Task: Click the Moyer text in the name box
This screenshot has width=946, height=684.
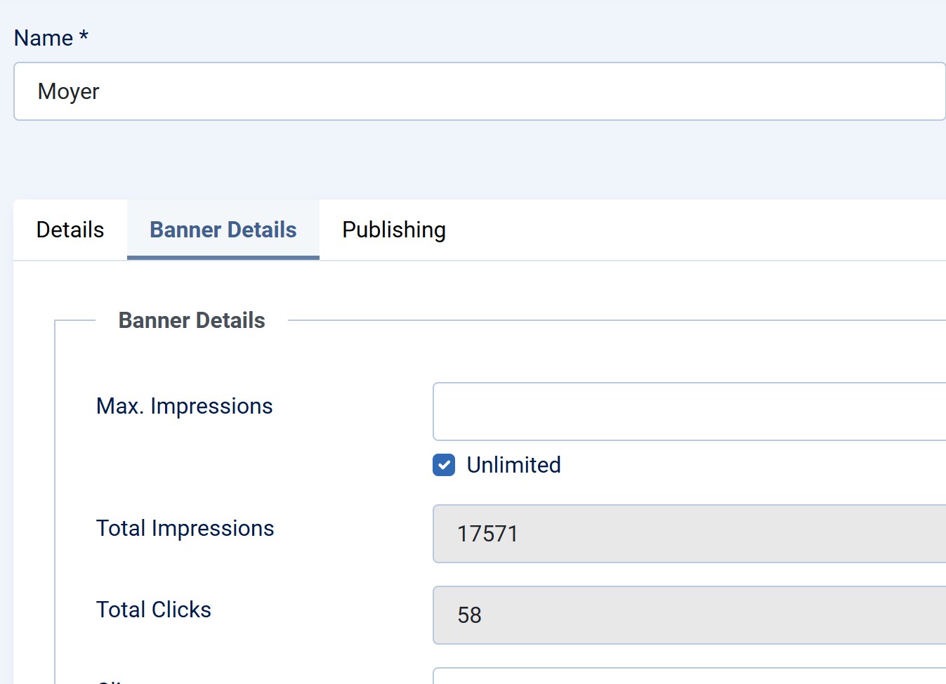Action: [x=68, y=91]
